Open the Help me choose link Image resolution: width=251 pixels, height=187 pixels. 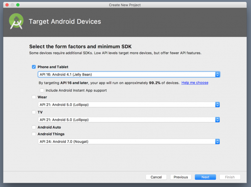click(x=195, y=83)
